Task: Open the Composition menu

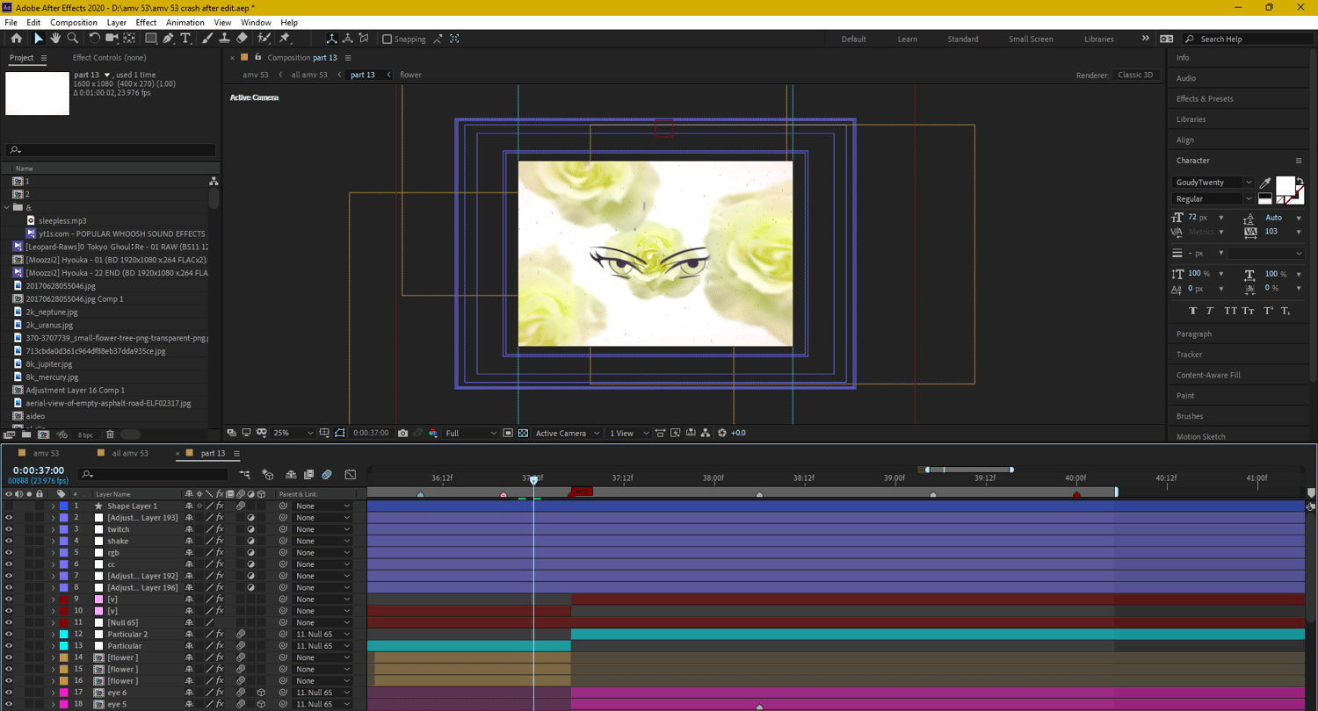Action: point(74,22)
